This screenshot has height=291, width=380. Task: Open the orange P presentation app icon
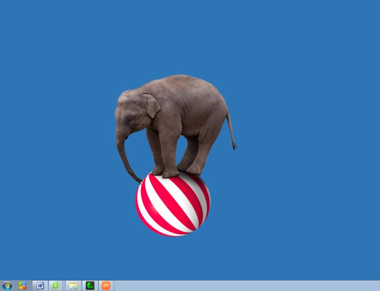[x=106, y=286]
